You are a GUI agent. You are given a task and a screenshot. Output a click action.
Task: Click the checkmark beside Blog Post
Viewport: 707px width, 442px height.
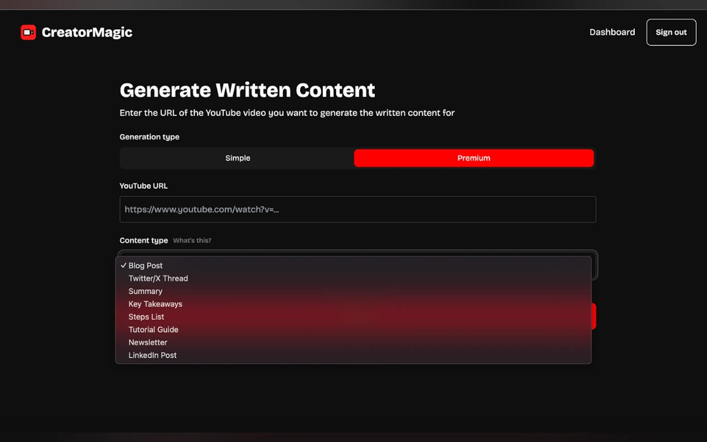[124, 266]
